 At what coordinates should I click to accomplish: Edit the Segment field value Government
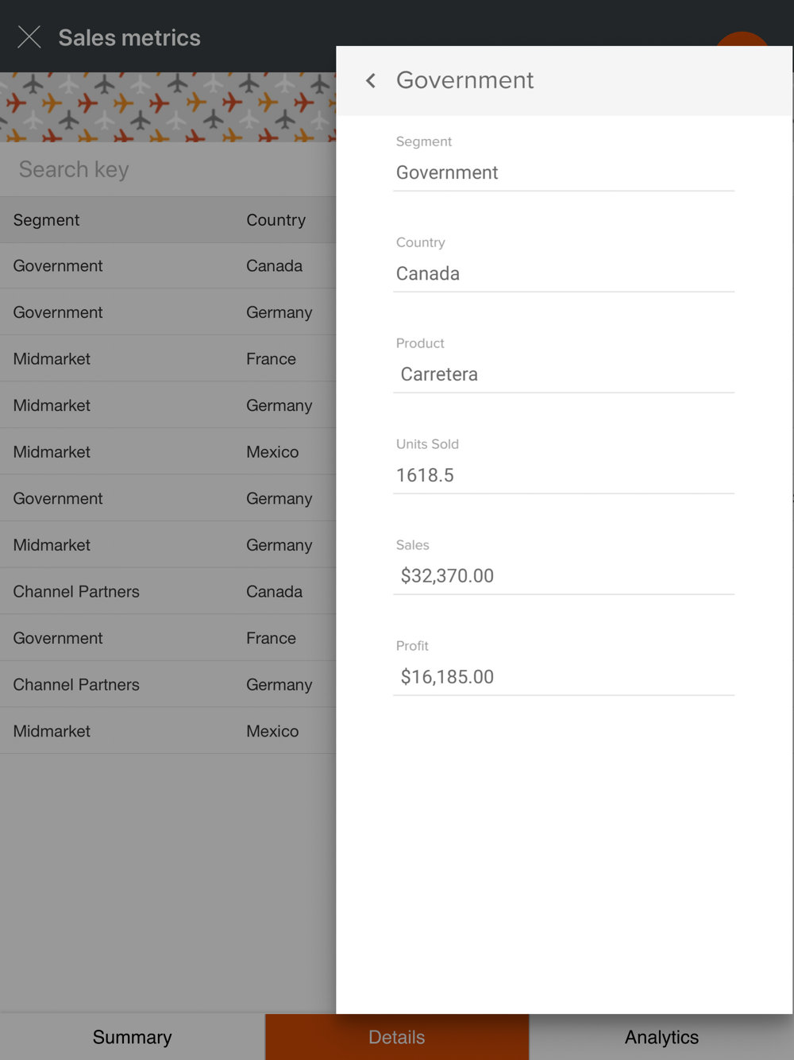click(x=564, y=172)
